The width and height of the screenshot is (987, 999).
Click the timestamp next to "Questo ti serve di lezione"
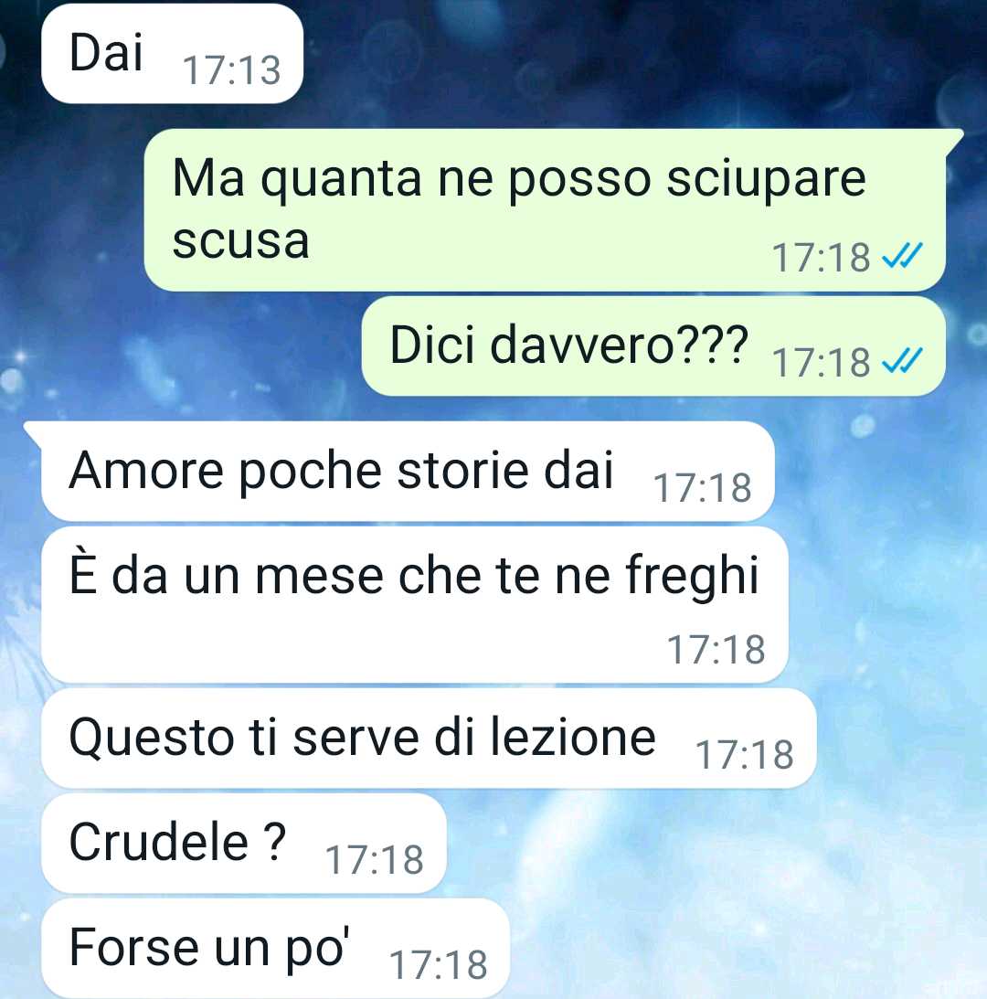click(745, 755)
